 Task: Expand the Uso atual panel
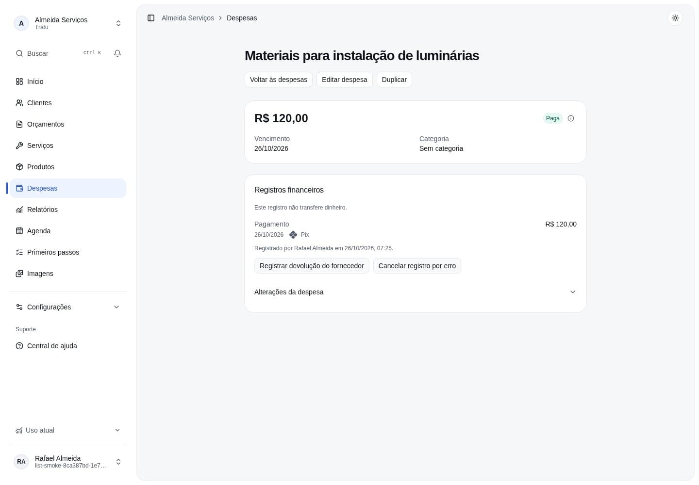click(x=68, y=430)
